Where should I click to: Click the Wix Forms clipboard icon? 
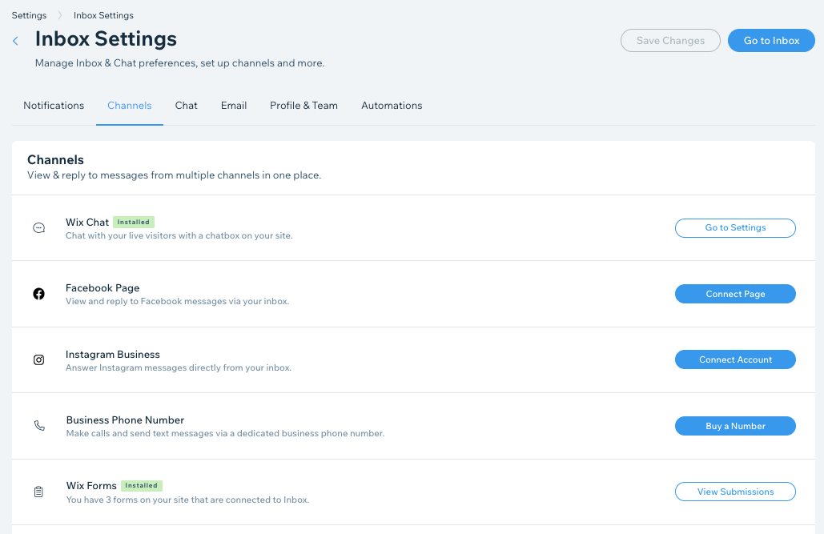pyautogui.click(x=38, y=491)
